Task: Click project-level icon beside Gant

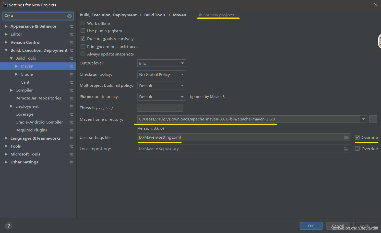Action: 72,82
